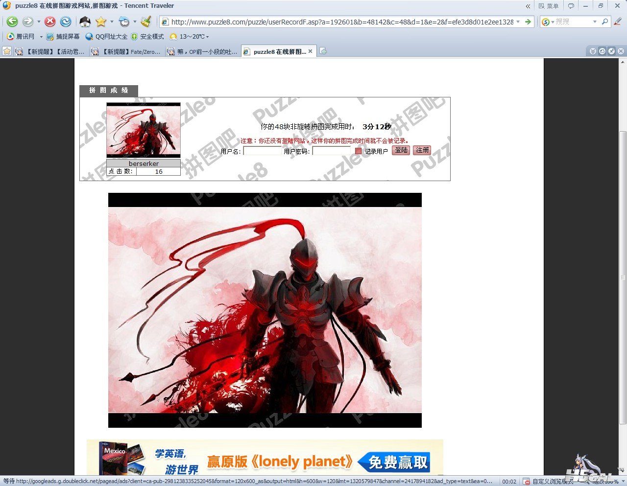Click the red 注意 login warning text

pyautogui.click(x=324, y=140)
